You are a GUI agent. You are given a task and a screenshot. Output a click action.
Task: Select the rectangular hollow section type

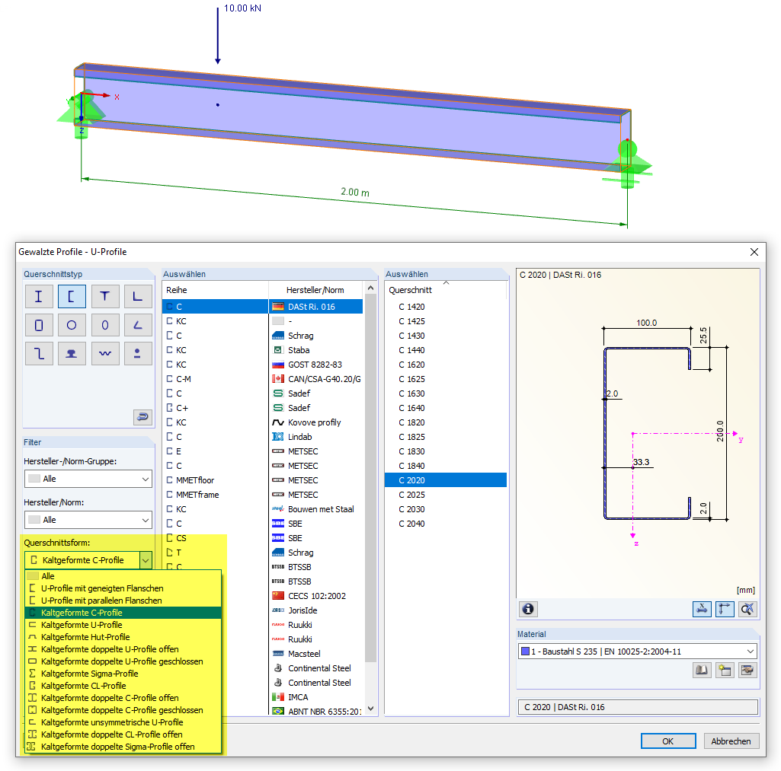[38, 325]
